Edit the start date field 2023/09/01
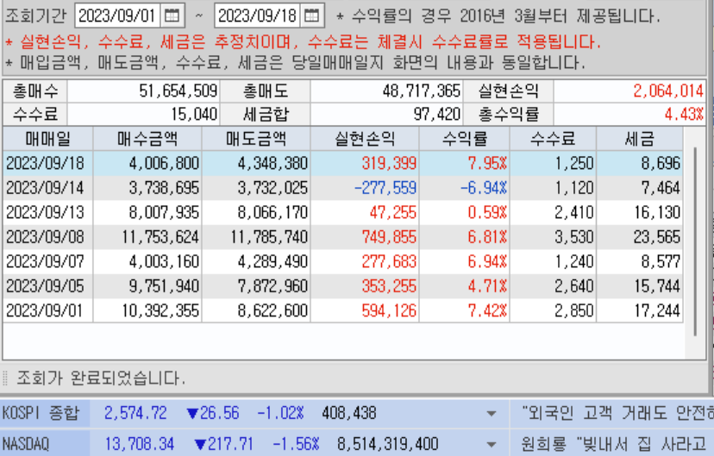This screenshot has height=456, width=714. (x=117, y=16)
